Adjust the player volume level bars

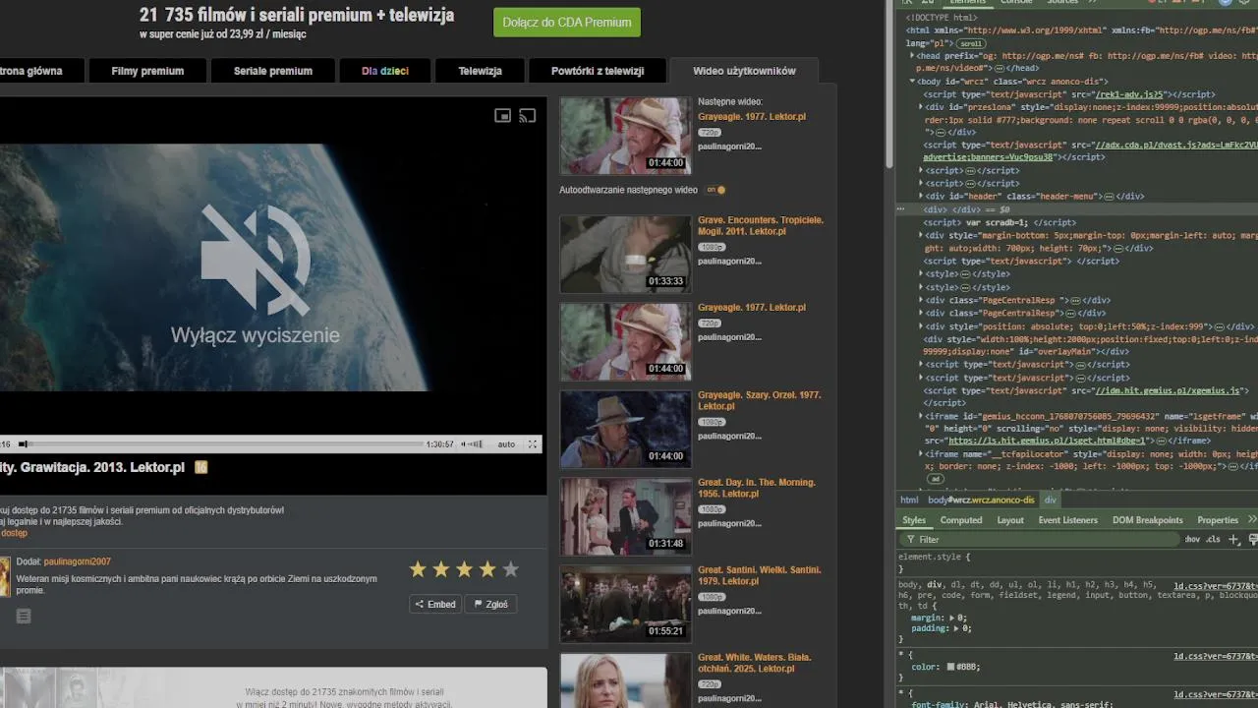click(477, 444)
